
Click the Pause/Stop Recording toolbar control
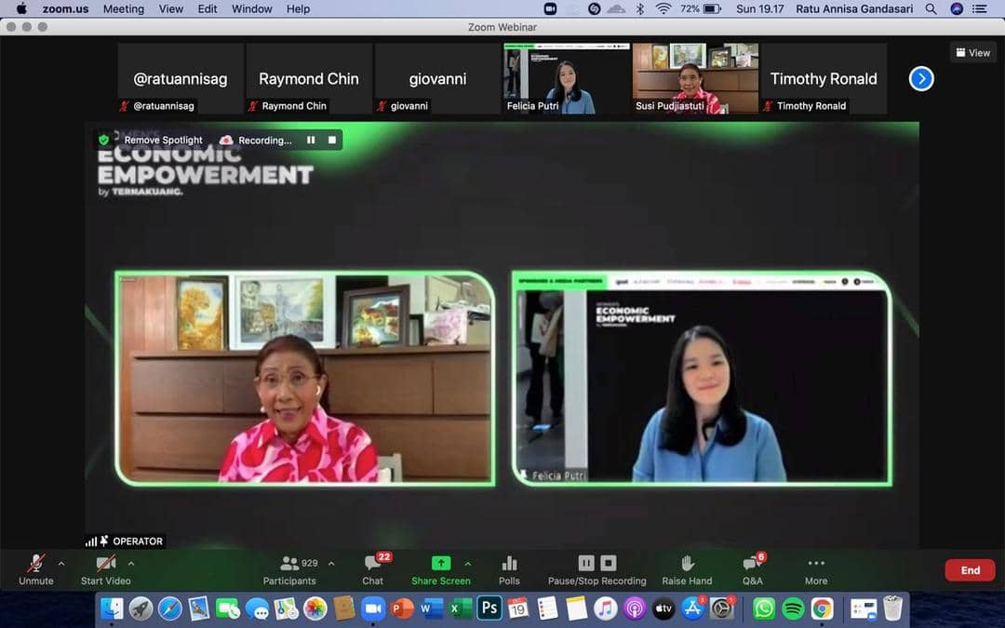[x=596, y=564]
